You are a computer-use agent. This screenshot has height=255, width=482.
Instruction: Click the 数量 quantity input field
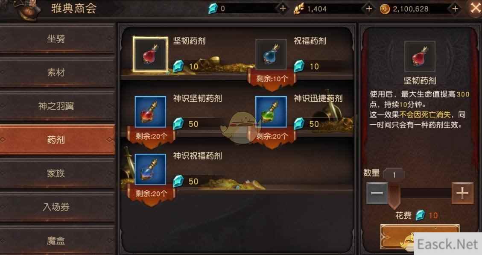394,175
